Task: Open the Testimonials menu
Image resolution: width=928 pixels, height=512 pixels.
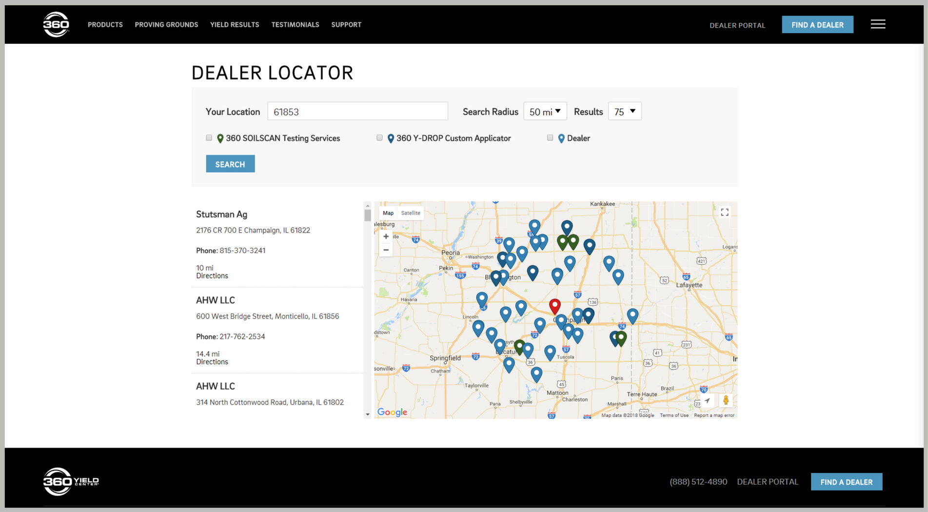Action: [295, 24]
